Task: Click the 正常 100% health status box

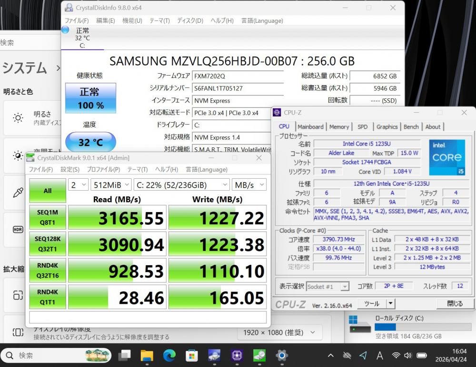Action: 90,98
